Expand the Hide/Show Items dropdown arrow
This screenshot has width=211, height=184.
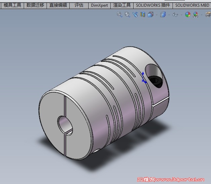181,15
